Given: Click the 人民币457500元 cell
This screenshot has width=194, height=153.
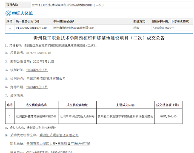Looking at the screenshot, I should click(x=163, y=28).
